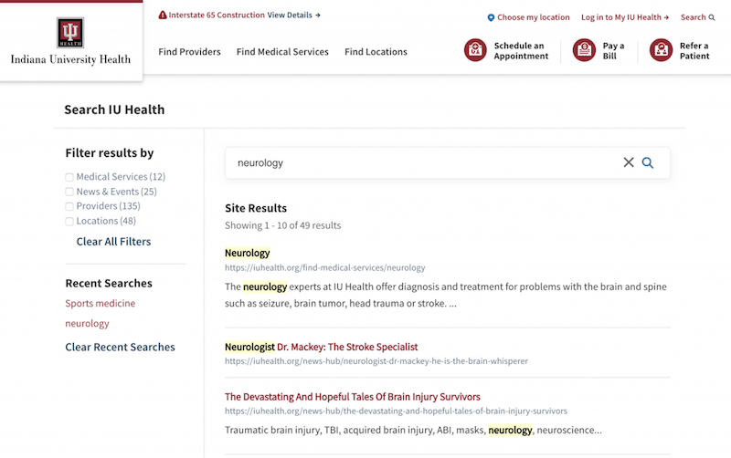731x458 pixels.
Task: Open the find-medical-services/neurology URL
Action: pos(325,267)
